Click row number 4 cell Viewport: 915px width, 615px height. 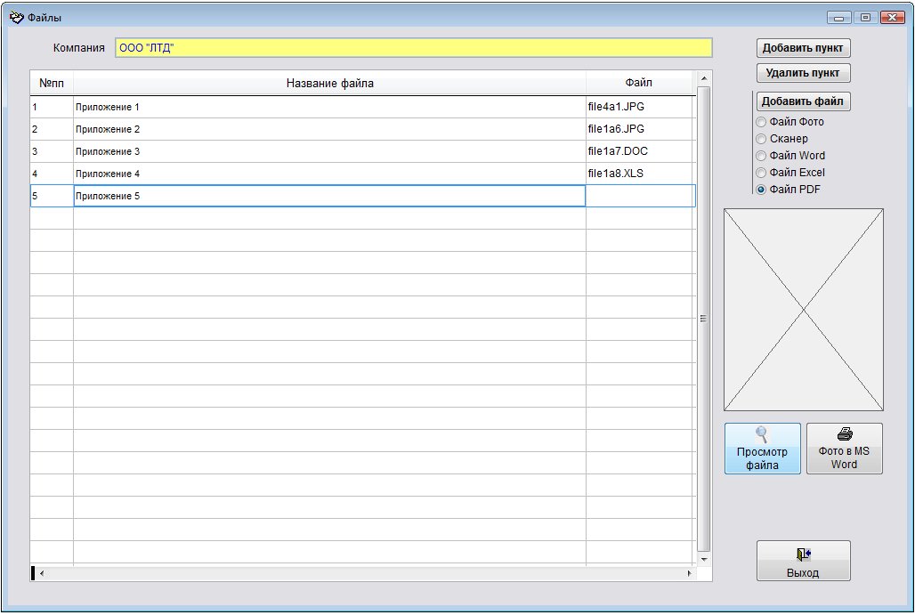(x=52, y=174)
